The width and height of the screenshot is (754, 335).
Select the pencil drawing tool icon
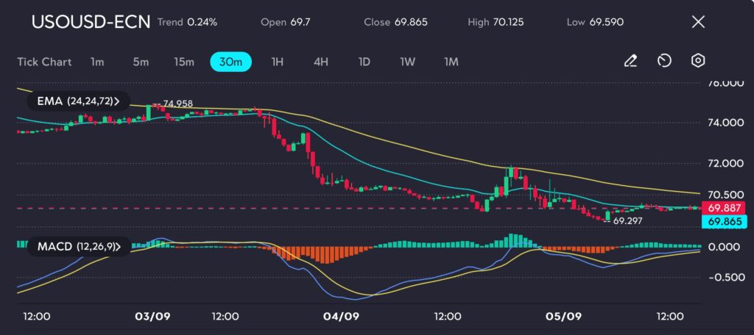(630, 61)
